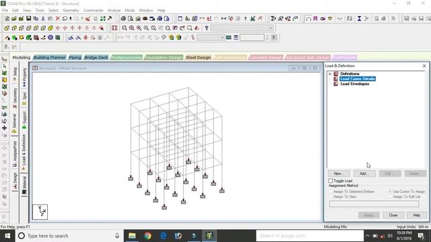Click the Undo arrow icon
This screenshot has width=431, height=242.
[x=65, y=19]
